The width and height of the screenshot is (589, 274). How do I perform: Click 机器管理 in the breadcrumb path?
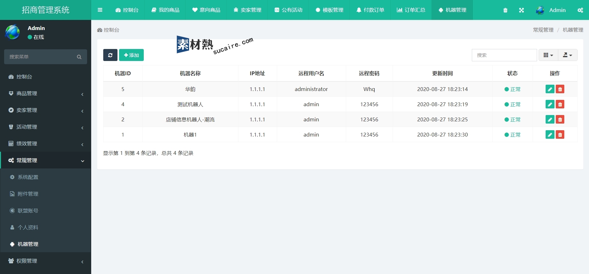tap(573, 30)
